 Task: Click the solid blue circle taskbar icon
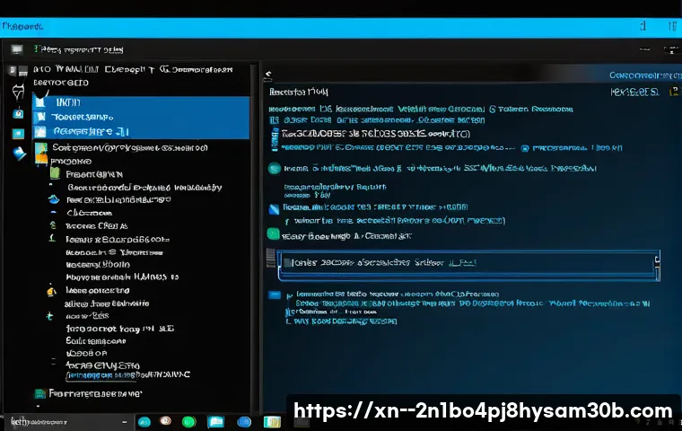click(244, 421)
